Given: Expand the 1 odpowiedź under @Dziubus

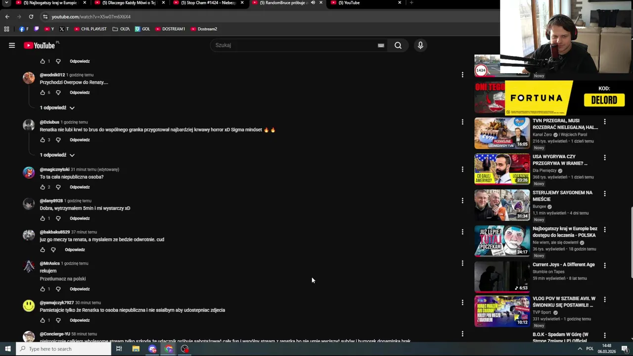Looking at the screenshot, I should 57,155.
